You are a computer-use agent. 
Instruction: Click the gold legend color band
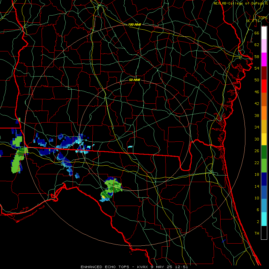click(x=264, y=126)
